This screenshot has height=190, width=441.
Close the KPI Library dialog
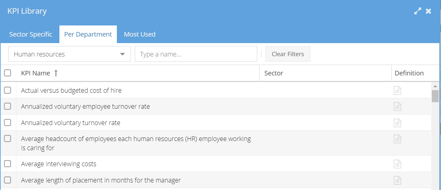pos(429,11)
